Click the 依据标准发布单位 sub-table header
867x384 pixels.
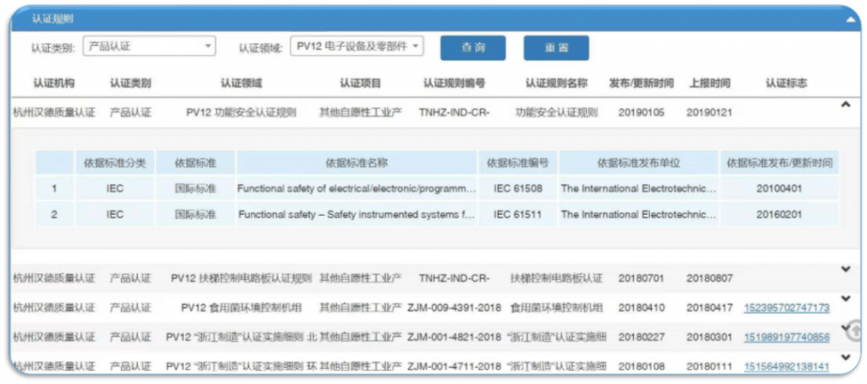[x=638, y=162]
